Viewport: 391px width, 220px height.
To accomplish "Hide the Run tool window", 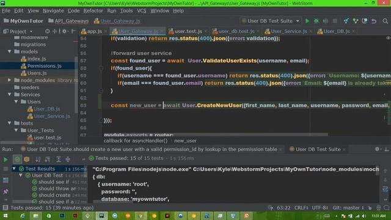I will click(x=386, y=149).
